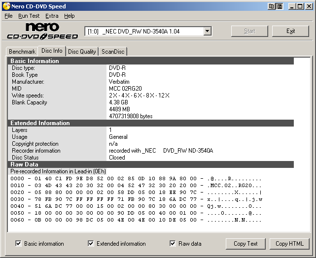Switch to the Disc Quality tab
This screenshot has height=258, width=316.
(x=82, y=52)
